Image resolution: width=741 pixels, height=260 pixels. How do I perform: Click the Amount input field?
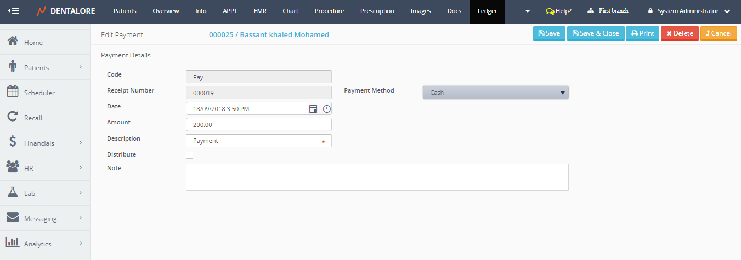click(x=258, y=125)
